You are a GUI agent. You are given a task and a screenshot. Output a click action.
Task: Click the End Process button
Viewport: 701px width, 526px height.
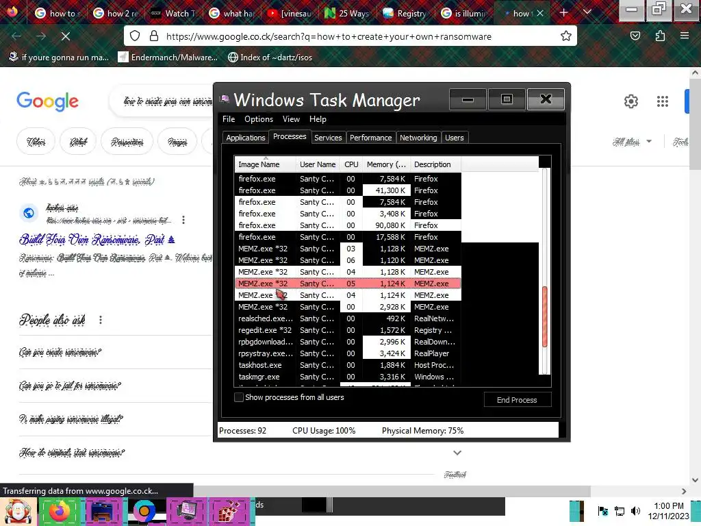[518, 400]
